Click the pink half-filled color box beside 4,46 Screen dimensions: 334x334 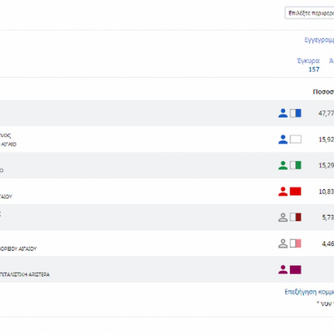click(x=295, y=244)
